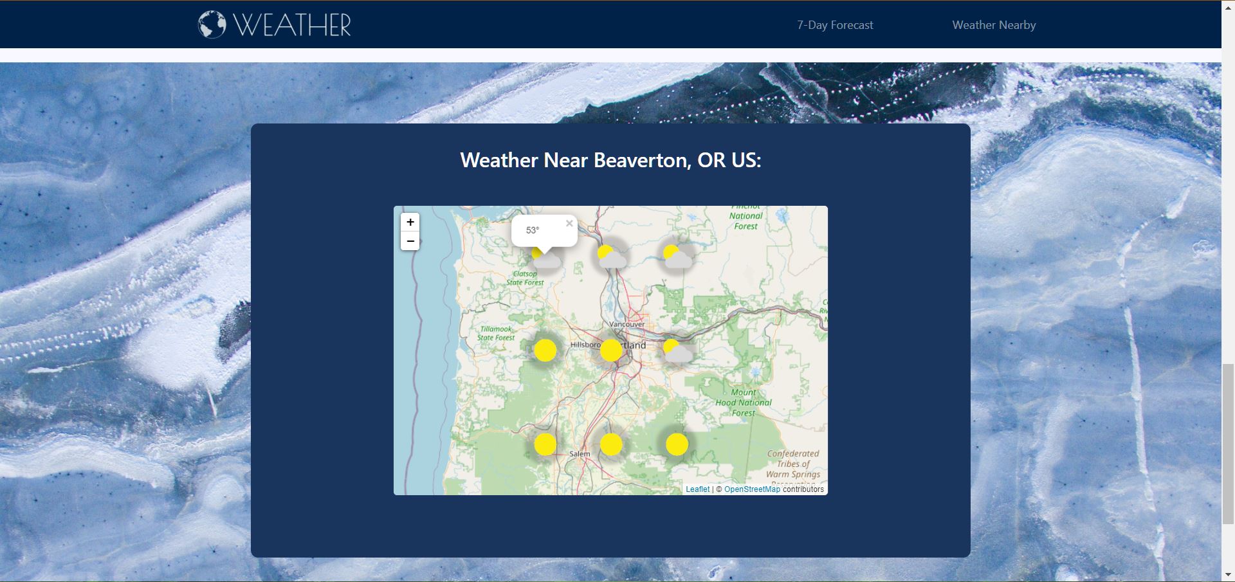This screenshot has height=582, width=1235.
Task: Click the scrollbar down arrow
Action: pos(1228,575)
